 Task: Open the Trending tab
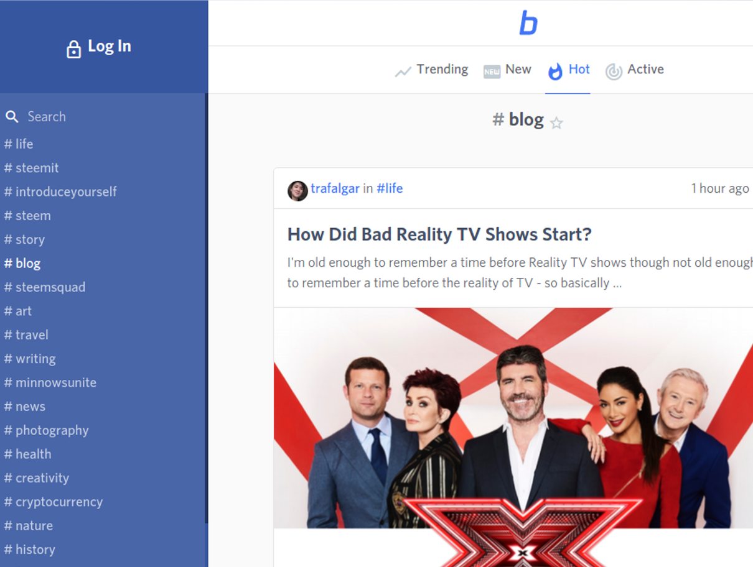click(x=431, y=70)
